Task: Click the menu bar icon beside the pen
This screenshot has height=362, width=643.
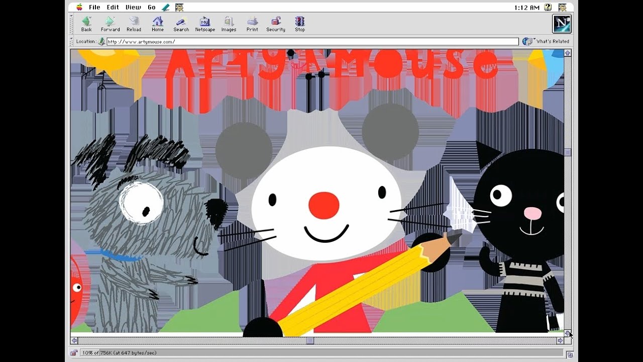Action: click(x=179, y=7)
